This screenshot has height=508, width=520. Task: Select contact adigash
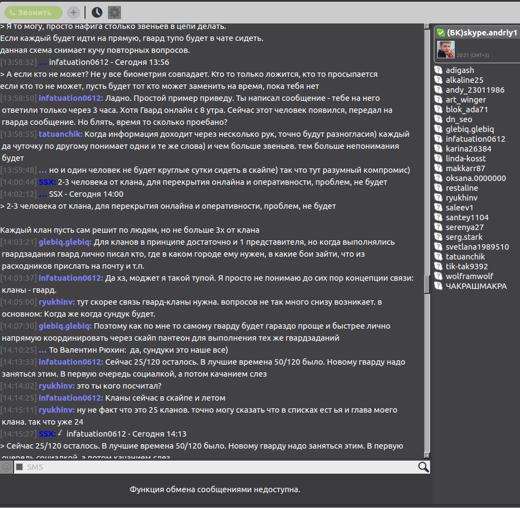click(459, 70)
